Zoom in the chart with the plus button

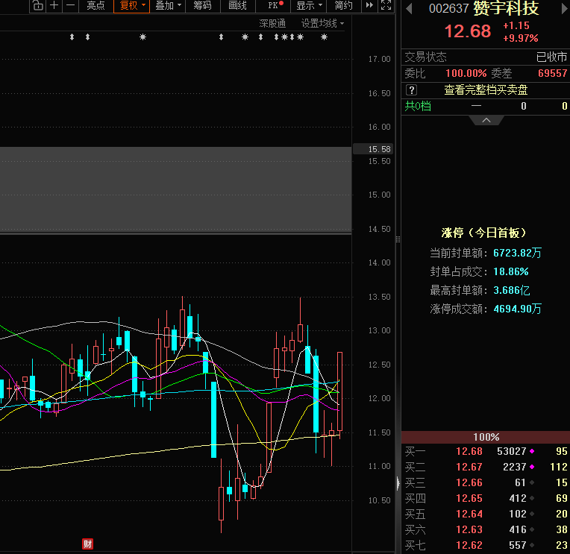54,5
